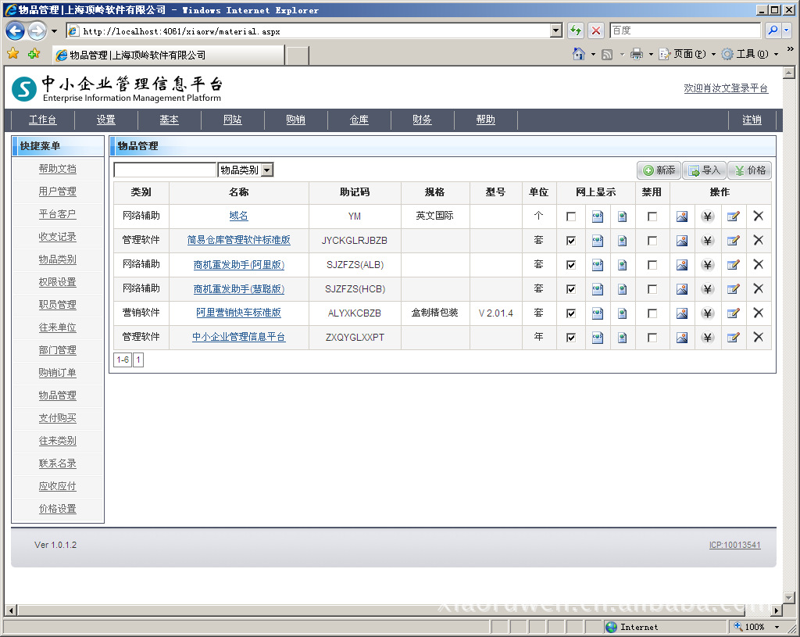The height and width of the screenshot is (637, 800).
Task: Expand the address bar URL dropdown
Action: tap(556, 31)
